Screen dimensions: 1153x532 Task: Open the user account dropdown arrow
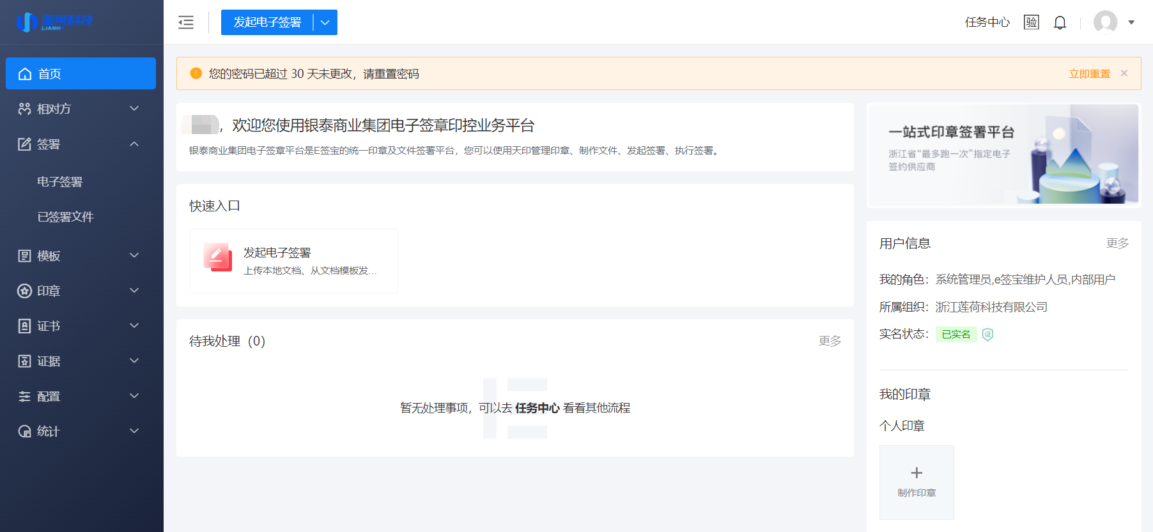[x=1131, y=22]
